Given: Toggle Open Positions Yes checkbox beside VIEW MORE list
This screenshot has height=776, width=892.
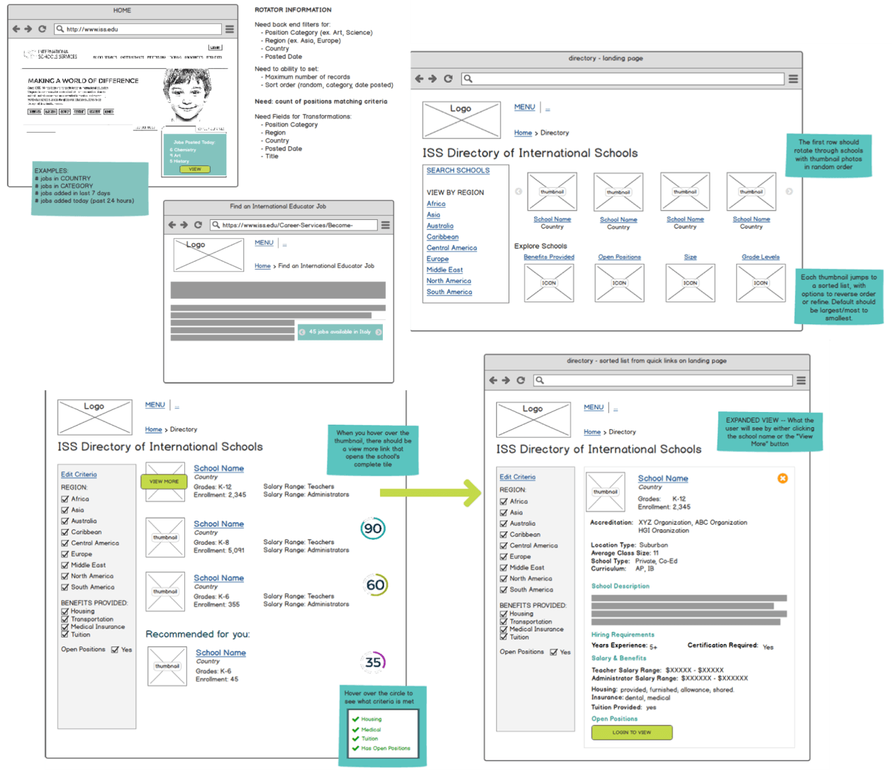Looking at the screenshot, I should (x=115, y=650).
